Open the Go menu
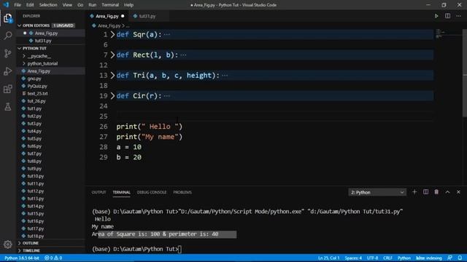Viewport: 467px width, 262px height. point(80,5)
